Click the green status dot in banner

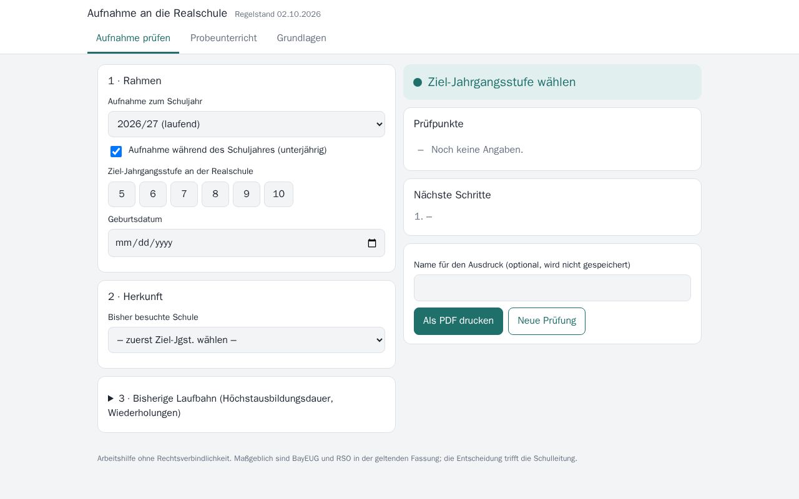(x=418, y=82)
